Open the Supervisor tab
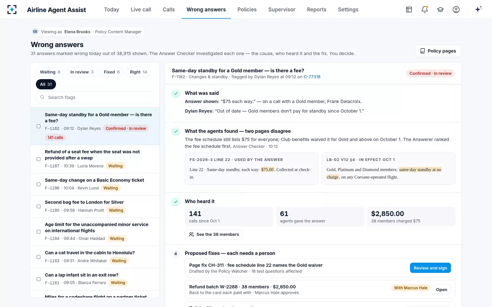The width and height of the screenshot is (492, 307). 282,10
